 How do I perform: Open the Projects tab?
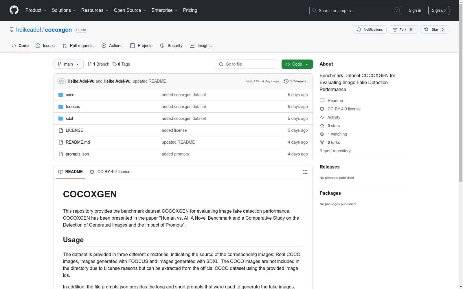[x=141, y=46]
